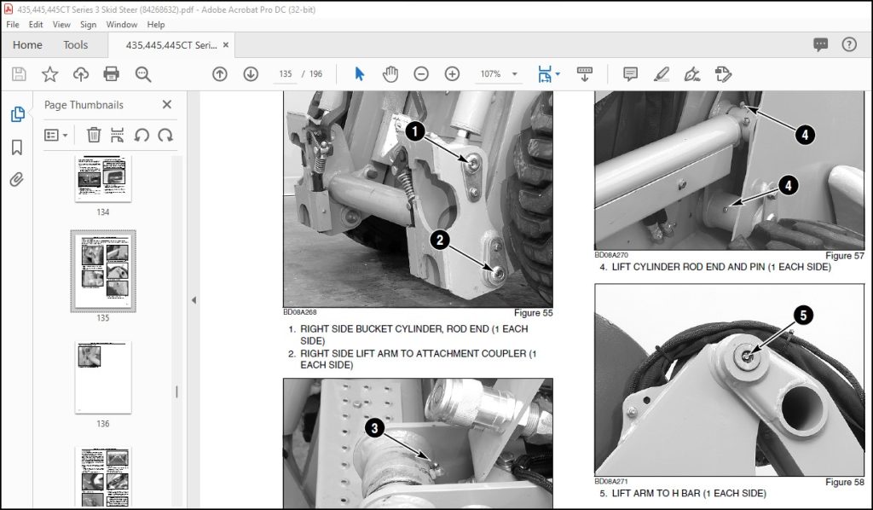Screen dimensions: 873x510
Task: Zoom out with minus icon
Action: (x=421, y=74)
